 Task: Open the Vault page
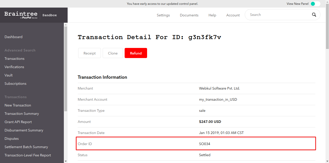coord(9,75)
